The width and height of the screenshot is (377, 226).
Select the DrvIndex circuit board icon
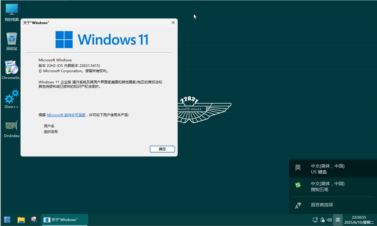pos(12,129)
